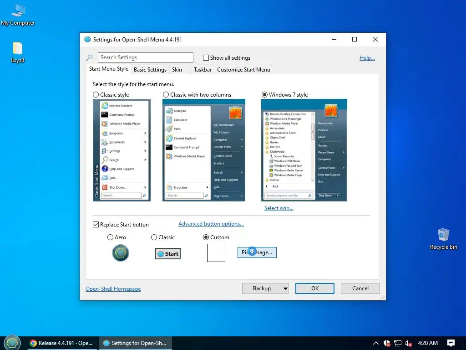
Task: Click the Classic Start button preview image
Action: 168,253
